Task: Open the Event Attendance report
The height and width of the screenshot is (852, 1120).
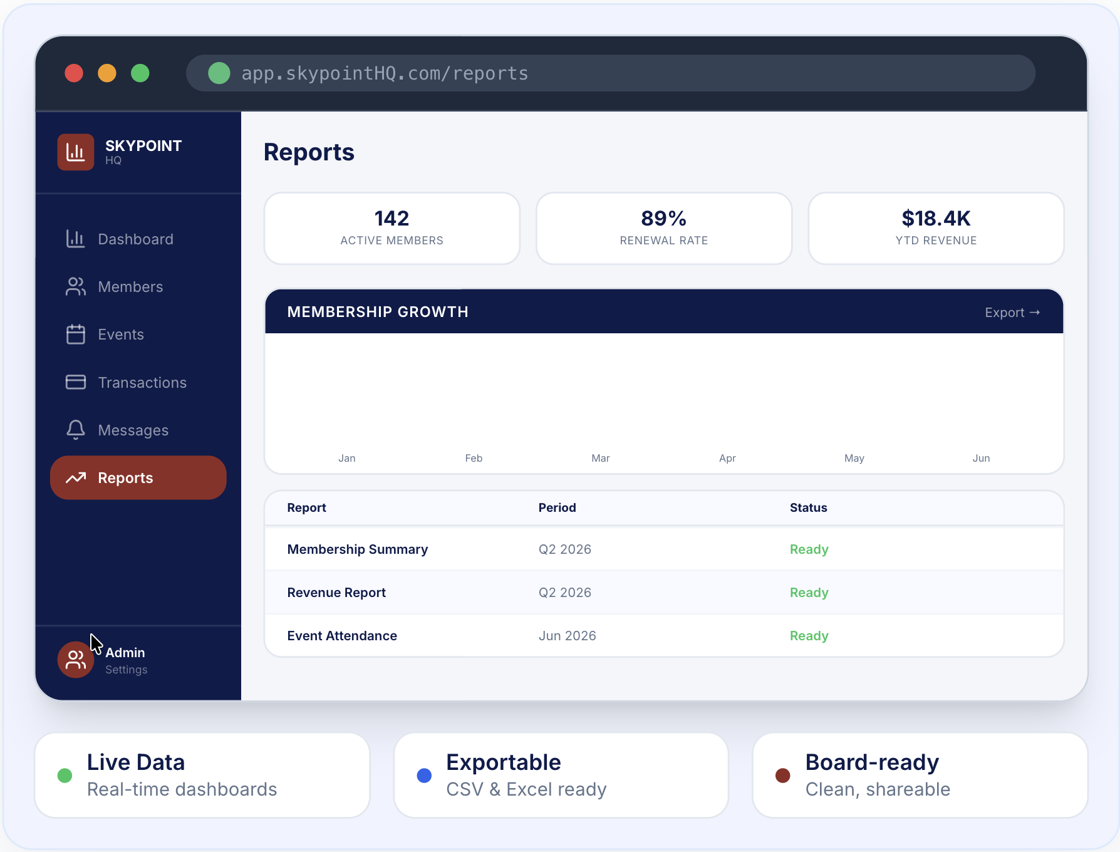Action: [664, 636]
